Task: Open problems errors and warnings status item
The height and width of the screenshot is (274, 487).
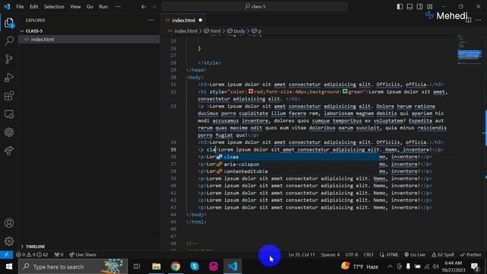Action: point(32,255)
